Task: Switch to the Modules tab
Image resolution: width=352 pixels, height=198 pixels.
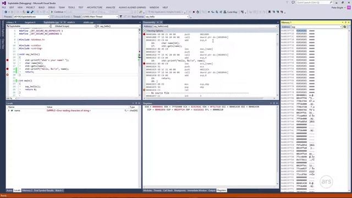Action: 147,191
